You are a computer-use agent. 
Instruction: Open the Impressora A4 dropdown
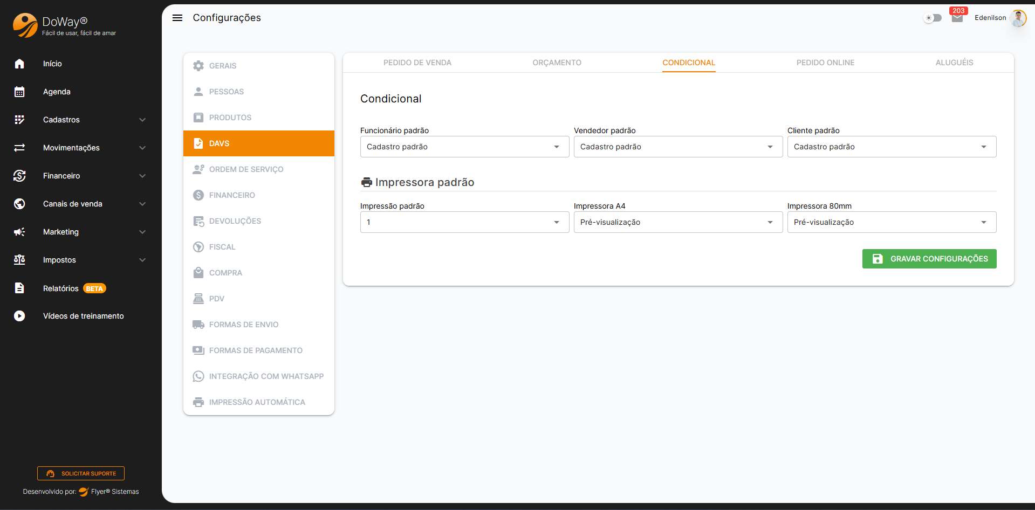click(x=677, y=222)
